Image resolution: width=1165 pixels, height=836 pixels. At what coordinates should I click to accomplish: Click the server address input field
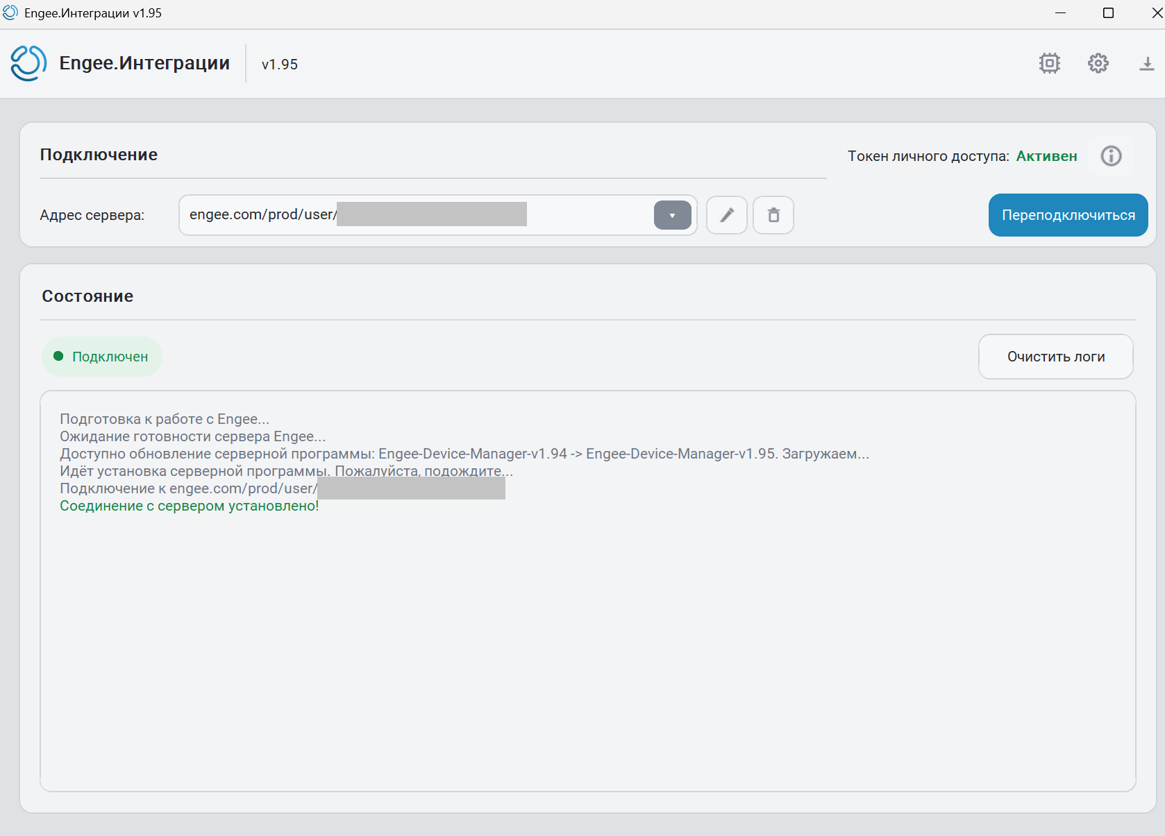click(437, 215)
